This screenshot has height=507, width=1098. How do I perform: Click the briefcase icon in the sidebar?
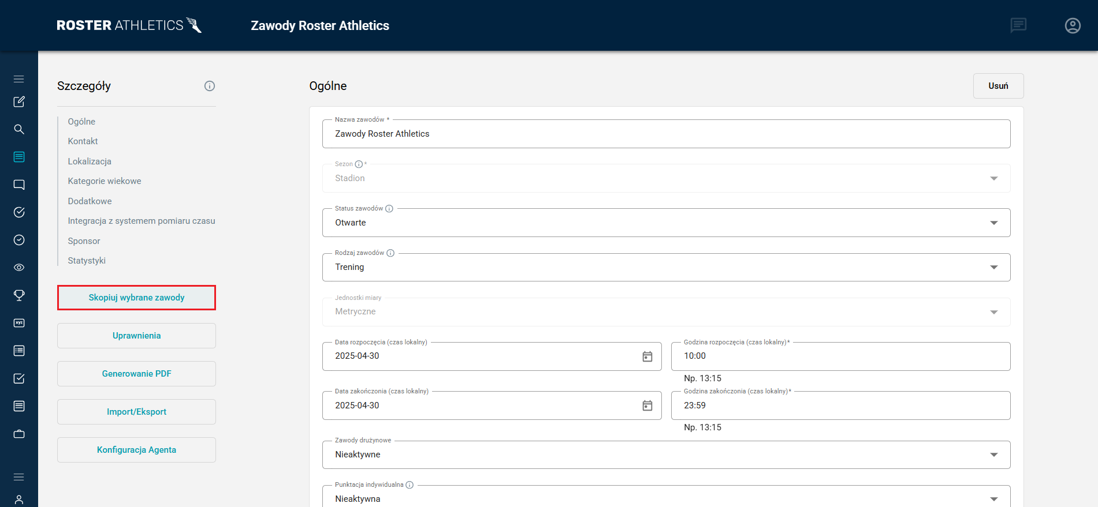[x=19, y=434]
